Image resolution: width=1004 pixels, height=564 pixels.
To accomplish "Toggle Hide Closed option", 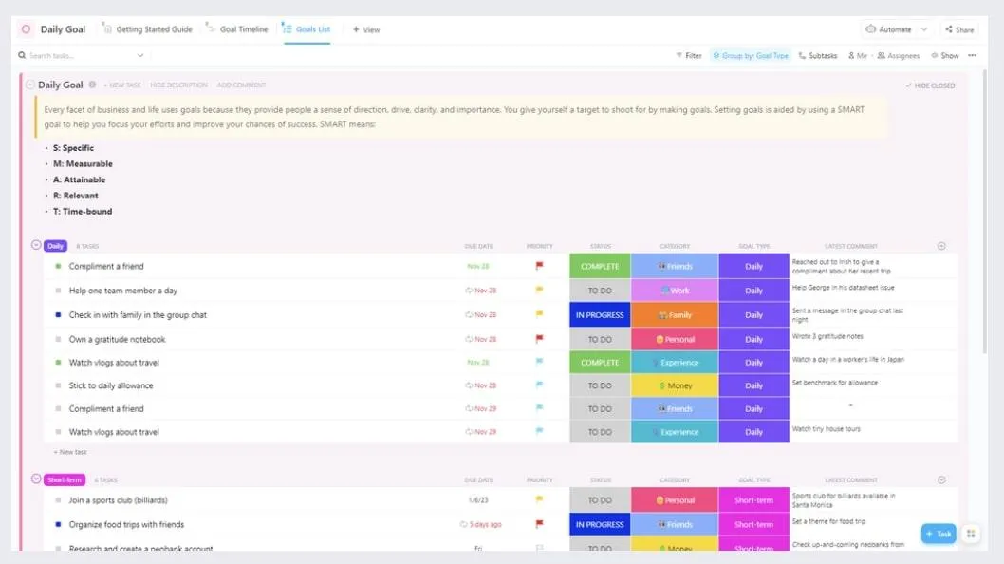I will (x=930, y=85).
